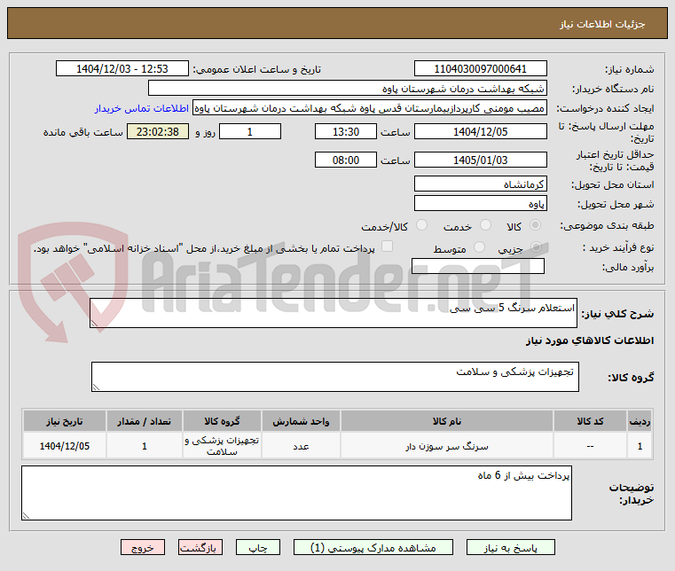This screenshot has height=571, width=675.
Task: Select the خدمت radio button
Action: point(485,225)
